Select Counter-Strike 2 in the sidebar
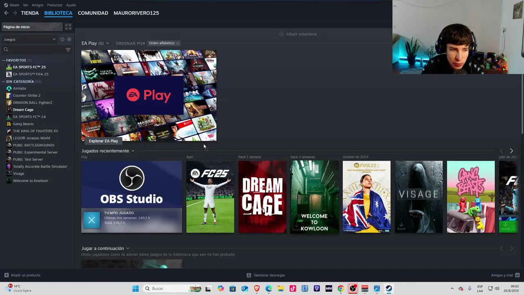This screenshot has height=295, width=524. pyautogui.click(x=27, y=95)
